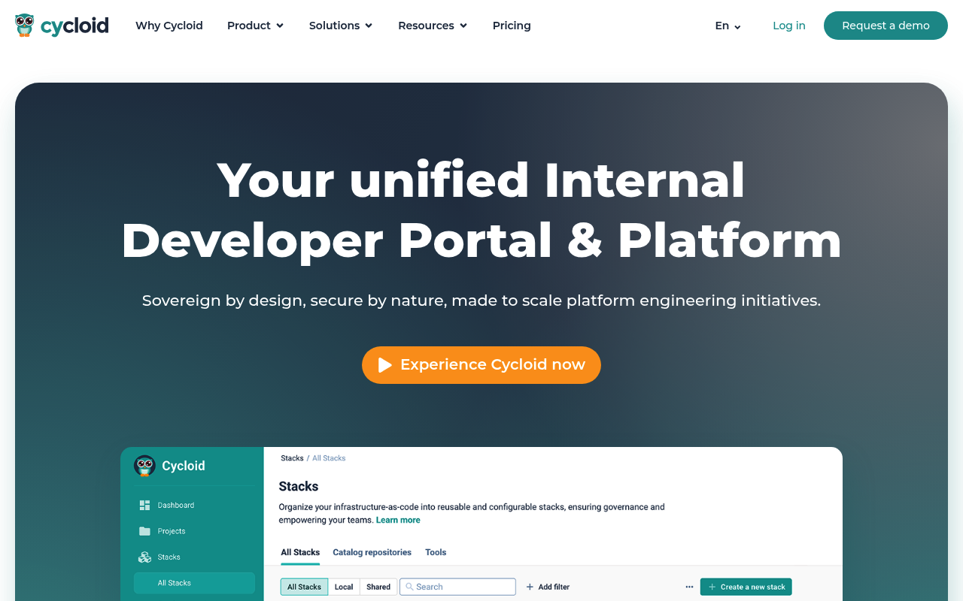Expand the Product dropdown menu
The height and width of the screenshot is (601, 963).
coord(256,26)
